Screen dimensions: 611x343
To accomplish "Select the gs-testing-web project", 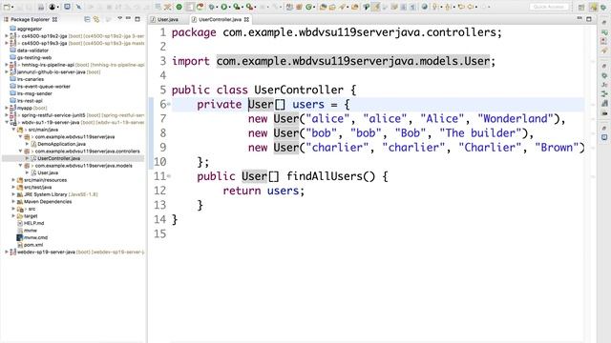I will point(34,57).
